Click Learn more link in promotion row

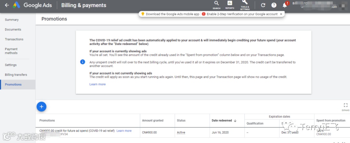(x=124, y=131)
